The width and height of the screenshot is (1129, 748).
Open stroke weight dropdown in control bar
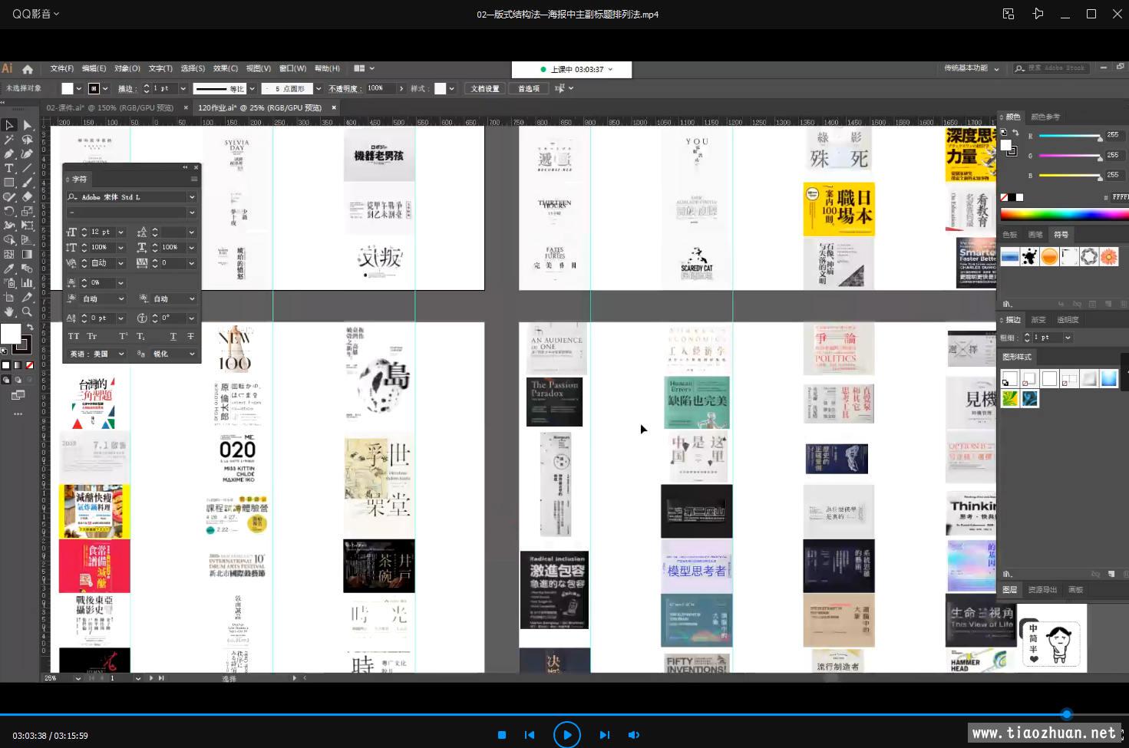(183, 88)
